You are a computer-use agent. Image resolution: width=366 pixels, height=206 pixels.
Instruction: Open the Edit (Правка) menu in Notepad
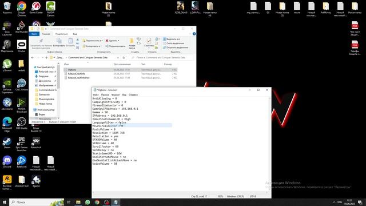[105, 95]
